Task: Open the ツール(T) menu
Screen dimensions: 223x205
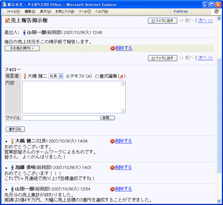Action: pos(85,11)
